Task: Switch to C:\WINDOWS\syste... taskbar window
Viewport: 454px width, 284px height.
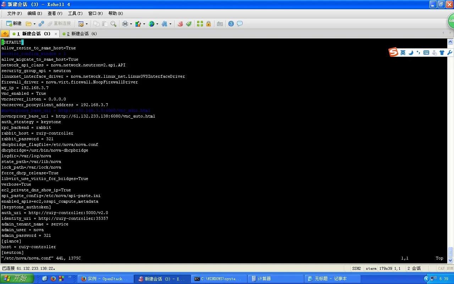Action: pyautogui.click(x=219, y=279)
